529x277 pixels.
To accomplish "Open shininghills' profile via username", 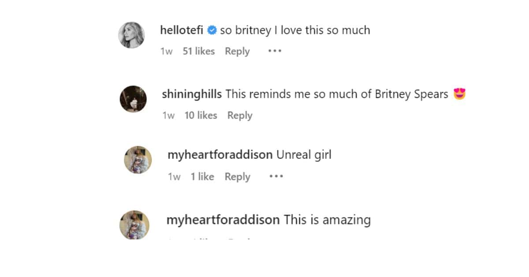I will click(x=191, y=94).
